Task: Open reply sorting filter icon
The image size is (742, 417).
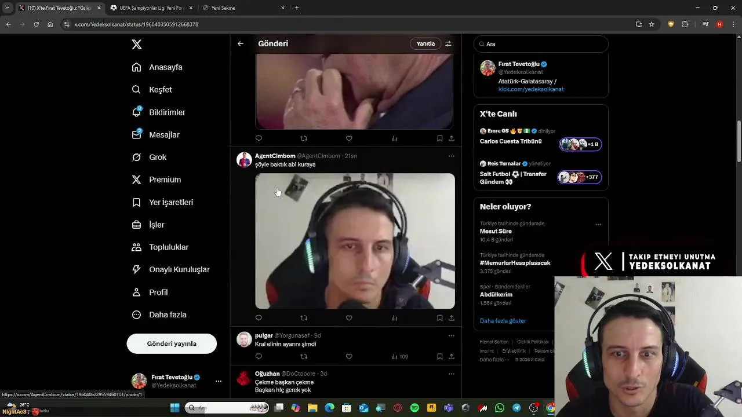Action: pyautogui.click(x=448, y=43)
